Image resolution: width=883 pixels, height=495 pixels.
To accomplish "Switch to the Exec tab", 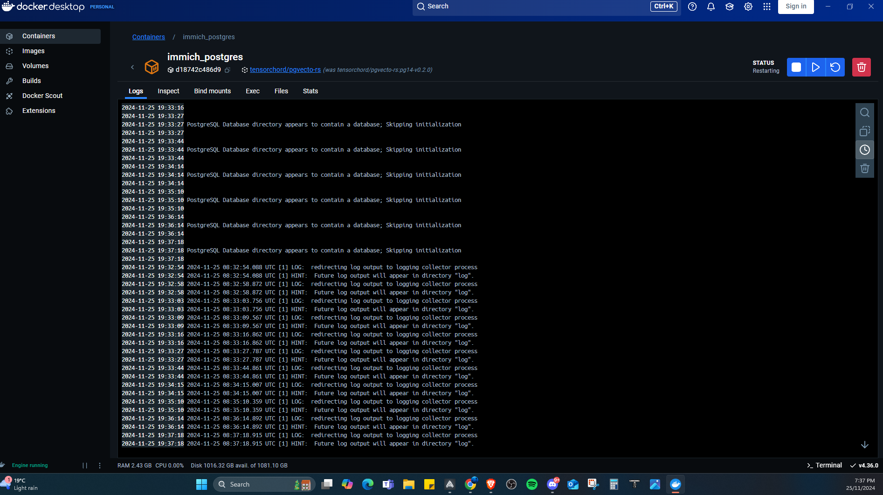I will (x=253, y=91).
